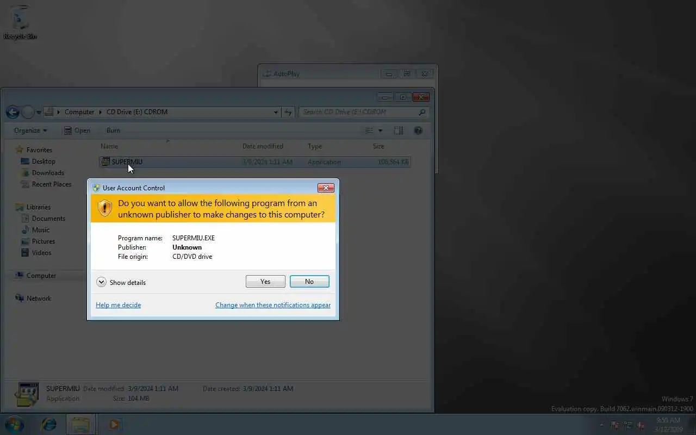The width and height of the screenshot is (696, 435).
Task: Close the CD Drive Explorer window
Action: [421, 97]
